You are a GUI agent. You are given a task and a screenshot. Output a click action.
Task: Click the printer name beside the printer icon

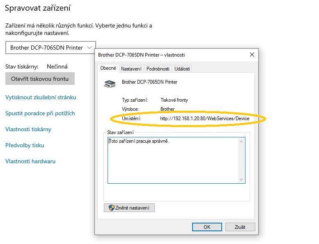coord(149,82)
